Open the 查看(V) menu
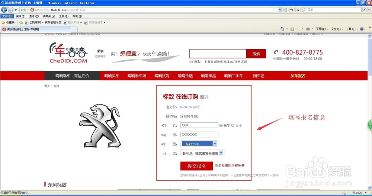The width and height of the screenshot is (372, 196). pyautogui.click(x=34, y=16)
